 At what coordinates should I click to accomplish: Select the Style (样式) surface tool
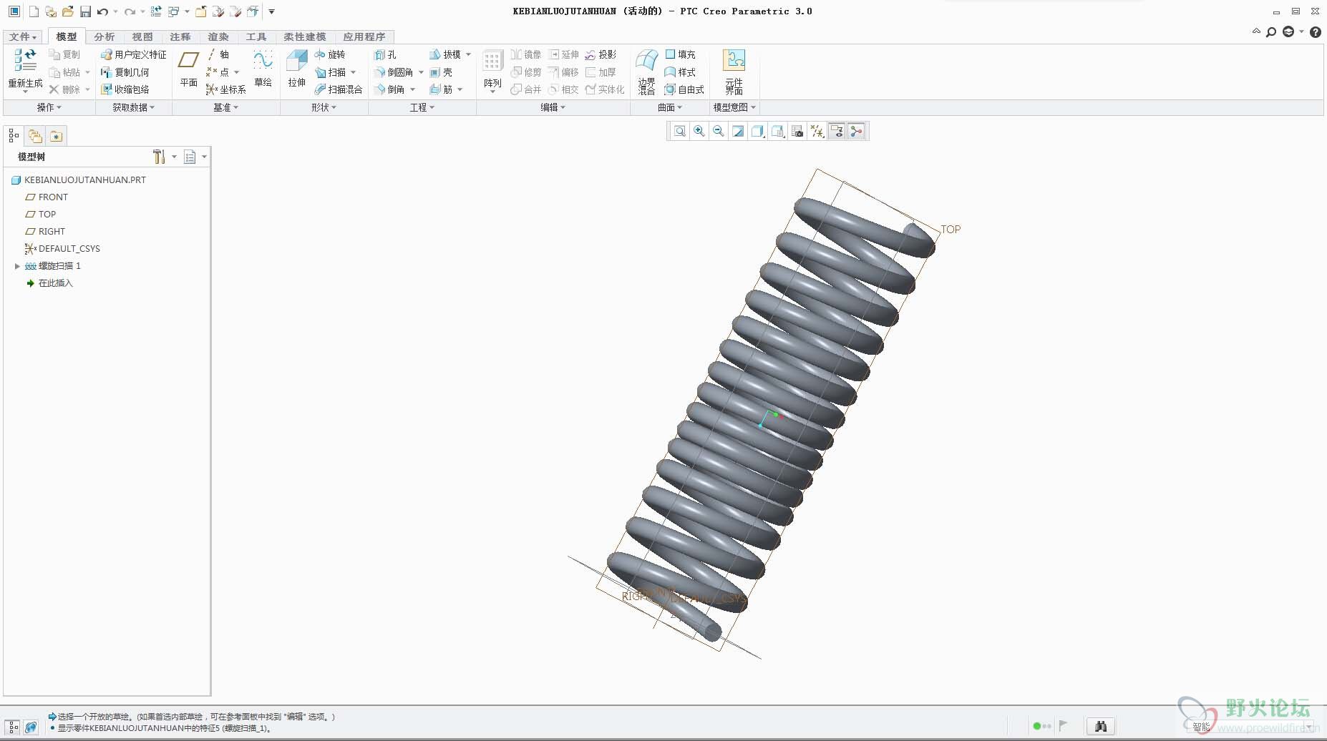click(x=680, y=72)
